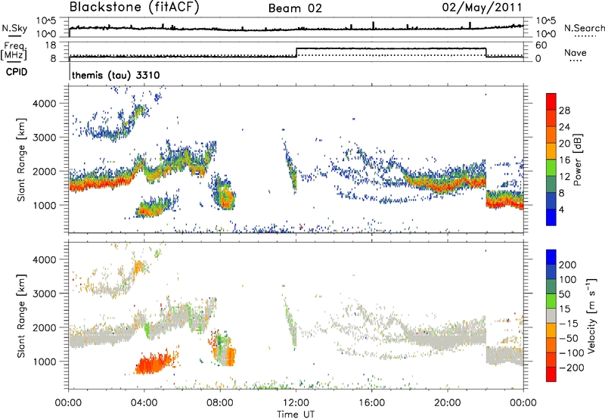The width and height of the screenshot is (605, 419).
Task: Select 'themis (tau) 3310' text
Action: pos(116,75)
